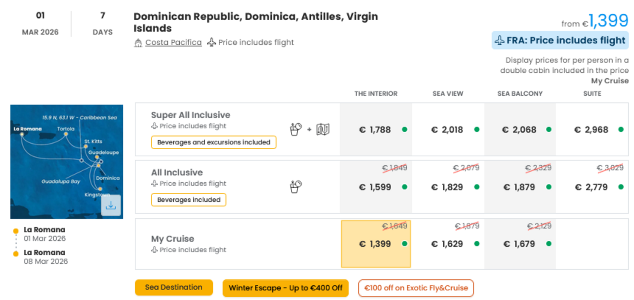Click the airplane icon next to Price includes flight header

coord(212,42)
